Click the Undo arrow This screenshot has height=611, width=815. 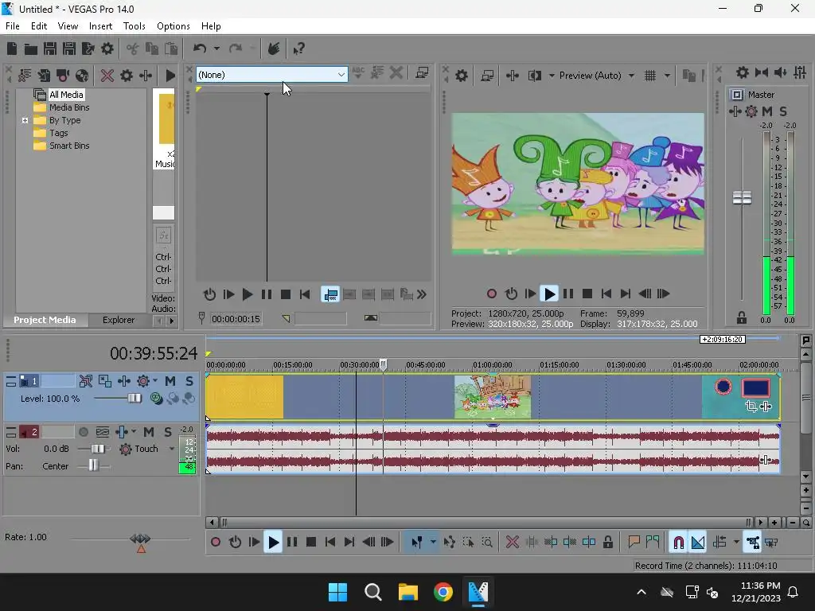[200, 49]
